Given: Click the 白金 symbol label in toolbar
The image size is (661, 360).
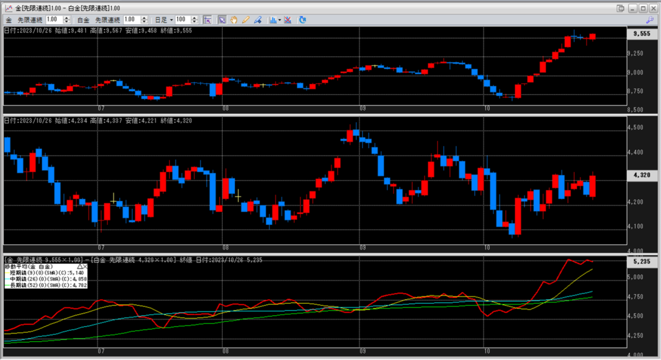Looking at the screenshot, I should pos(85,20).
